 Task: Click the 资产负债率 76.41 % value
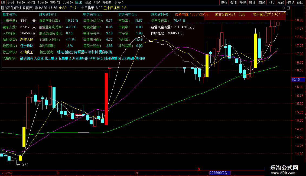pos(179,21)
